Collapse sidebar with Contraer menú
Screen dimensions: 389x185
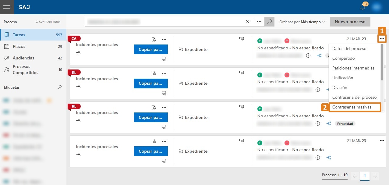48,22
